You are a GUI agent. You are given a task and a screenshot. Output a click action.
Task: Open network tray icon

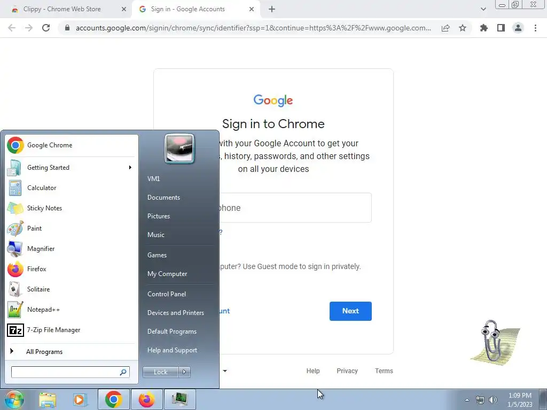click(x=480, y=400)
